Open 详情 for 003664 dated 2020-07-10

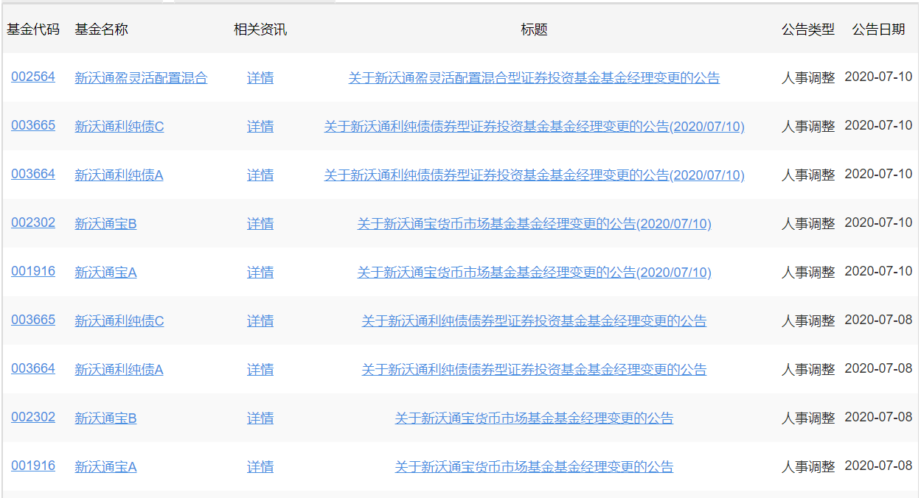point(260,175)
